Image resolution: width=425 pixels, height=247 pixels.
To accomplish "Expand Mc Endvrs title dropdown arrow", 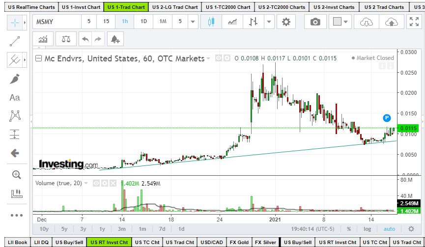I will tap(208, 58).
